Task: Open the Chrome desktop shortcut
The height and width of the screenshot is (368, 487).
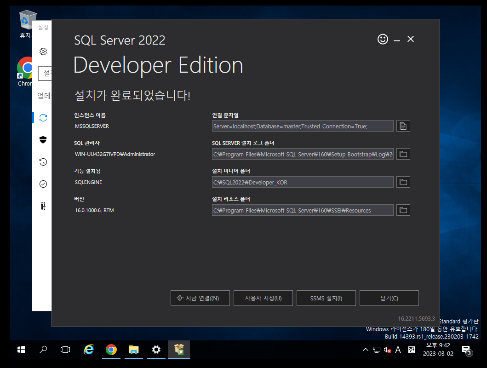Action: point(25,71)
